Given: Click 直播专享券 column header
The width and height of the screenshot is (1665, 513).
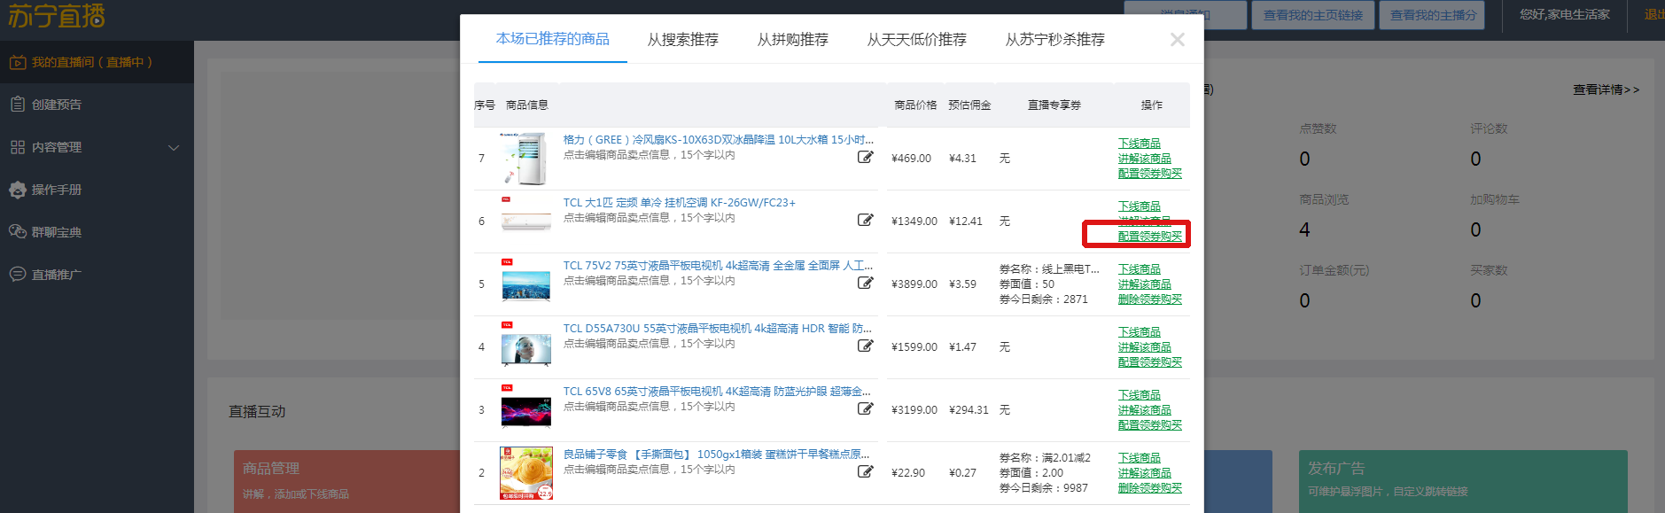Looking at the screenshot, I should (x=1054, y=105).
